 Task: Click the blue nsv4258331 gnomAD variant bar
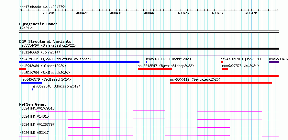[x=79, y=62]
